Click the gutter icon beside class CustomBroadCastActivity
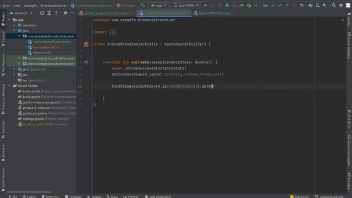 [86, 44]
